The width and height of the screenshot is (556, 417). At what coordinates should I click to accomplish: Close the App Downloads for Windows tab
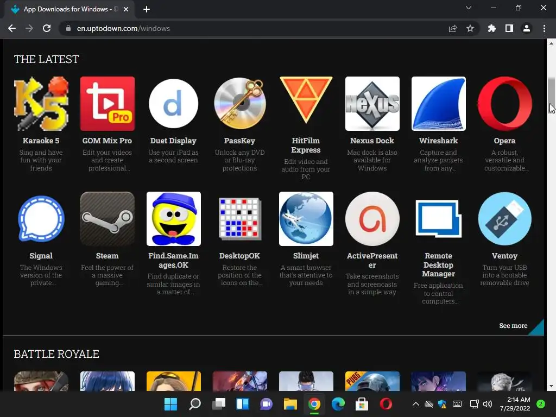click(126, 9)
